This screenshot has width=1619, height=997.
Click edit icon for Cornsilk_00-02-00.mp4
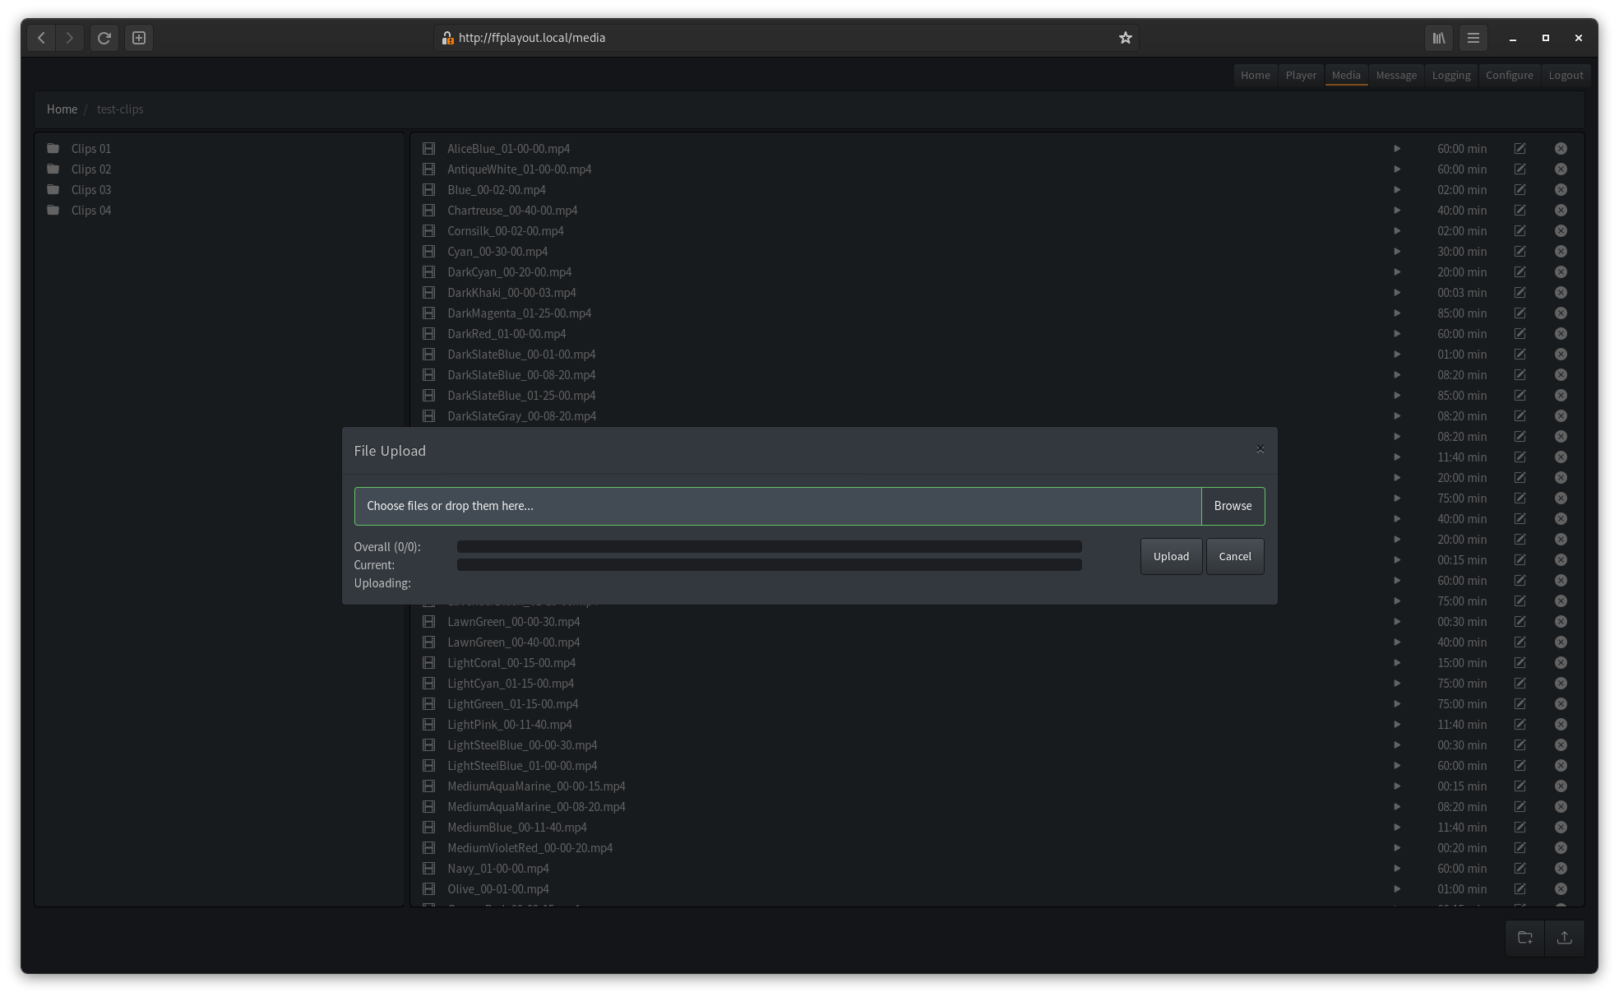point(1520,231)
